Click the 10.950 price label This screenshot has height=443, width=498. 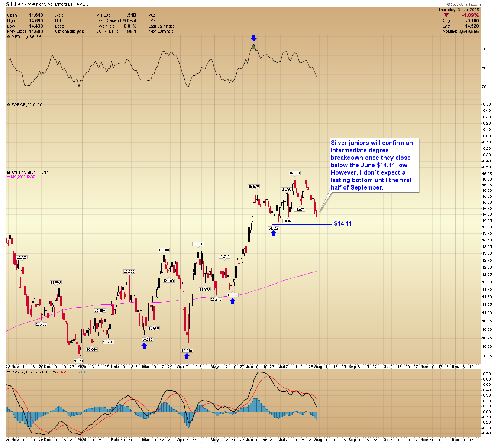tap(100, 311)
